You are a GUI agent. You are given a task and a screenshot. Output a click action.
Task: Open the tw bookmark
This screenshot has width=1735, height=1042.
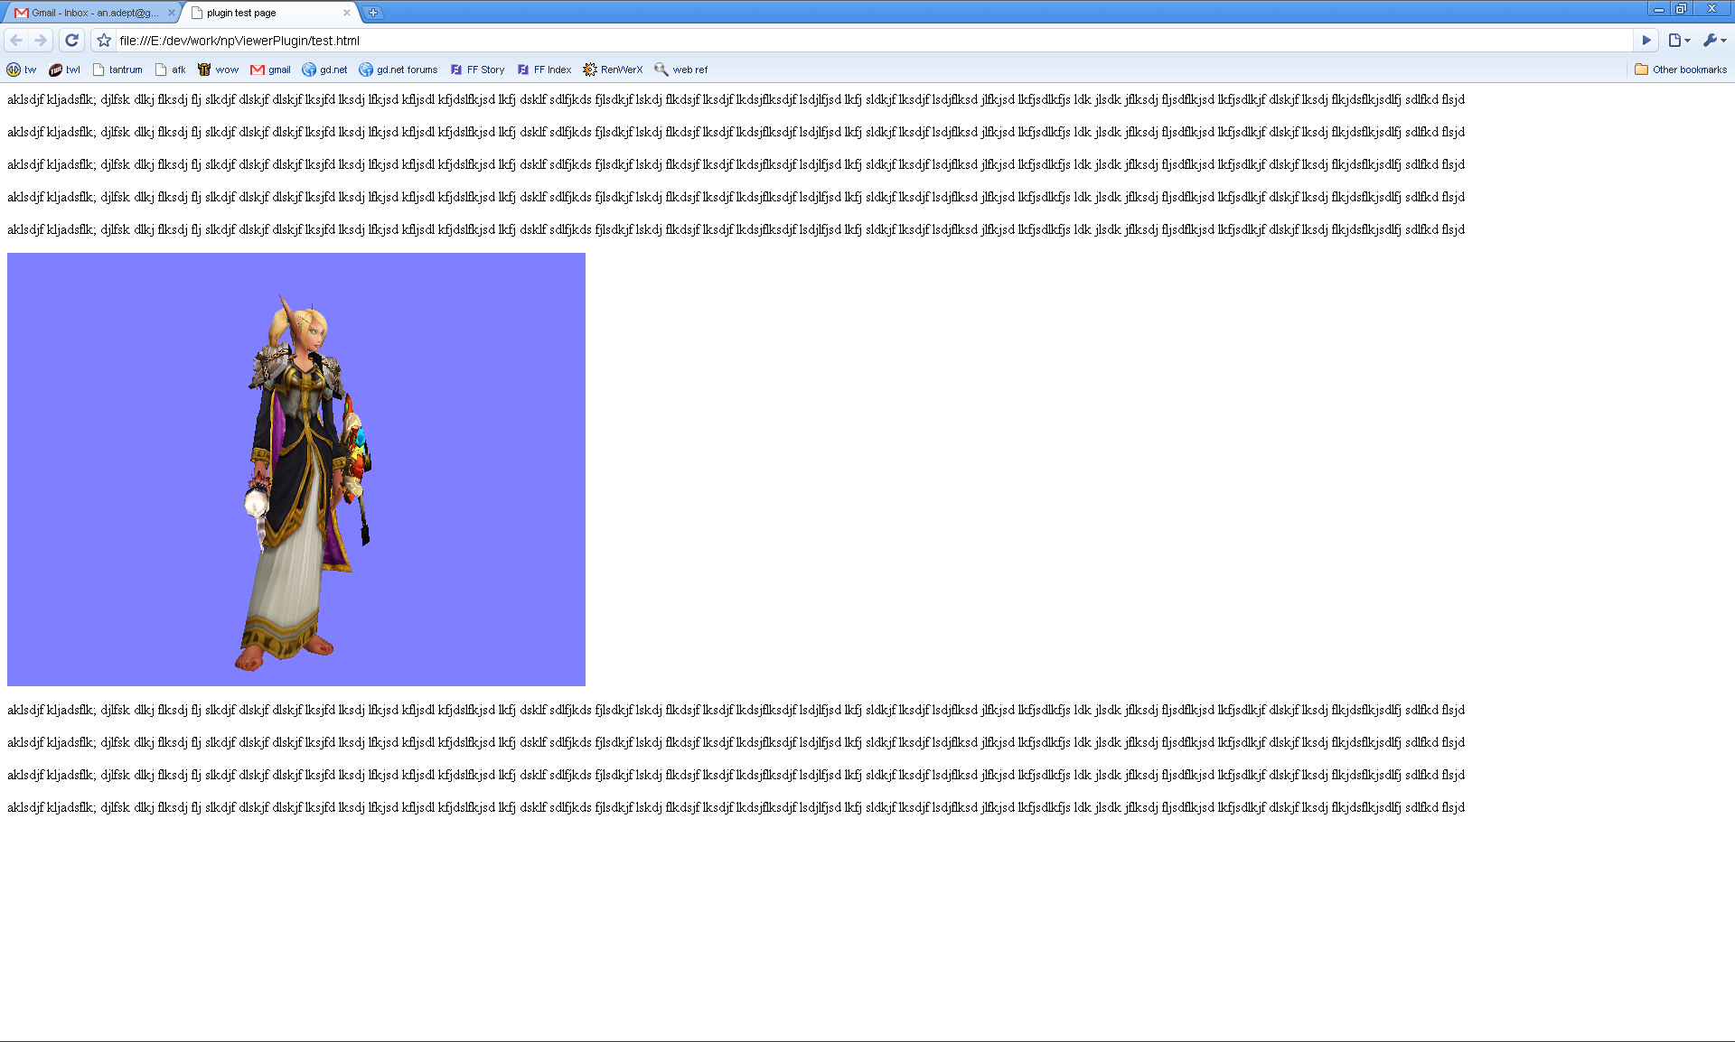(22, 70)
